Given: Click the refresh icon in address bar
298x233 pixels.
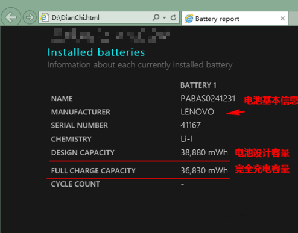Looking at the screenshot, I should (x=173, y=17).
